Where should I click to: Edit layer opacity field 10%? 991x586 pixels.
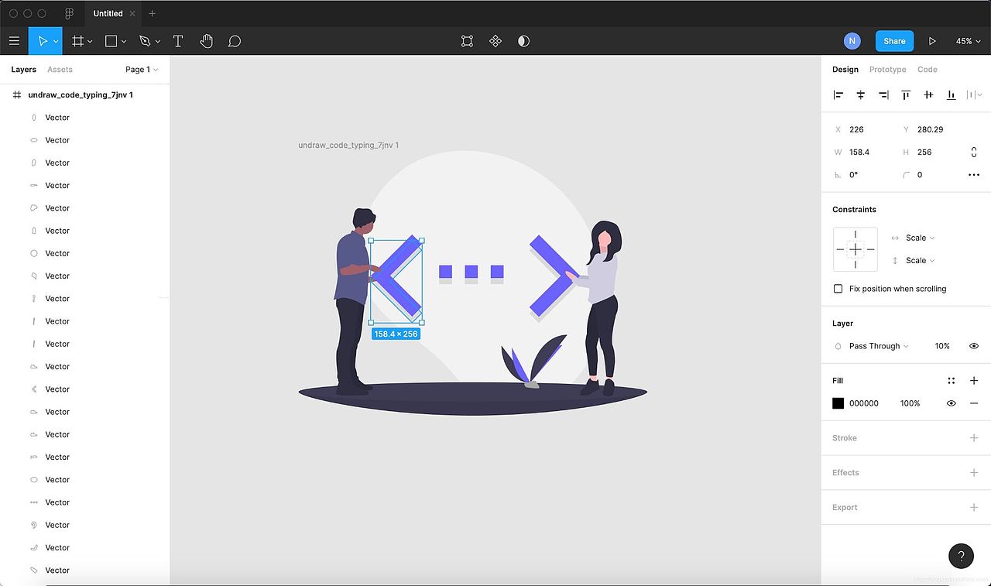(941, 346)
